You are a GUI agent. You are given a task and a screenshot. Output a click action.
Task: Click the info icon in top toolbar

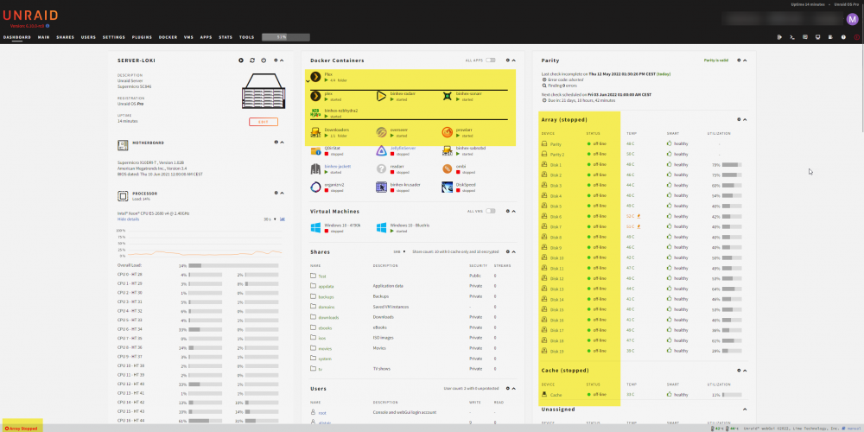(843, 37)
